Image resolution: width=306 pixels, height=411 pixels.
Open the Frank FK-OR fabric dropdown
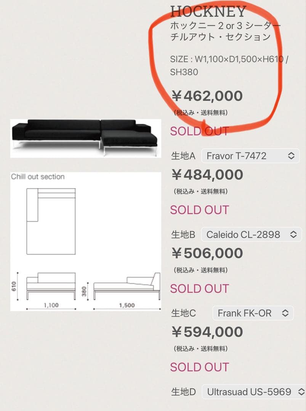click(253, 313)
